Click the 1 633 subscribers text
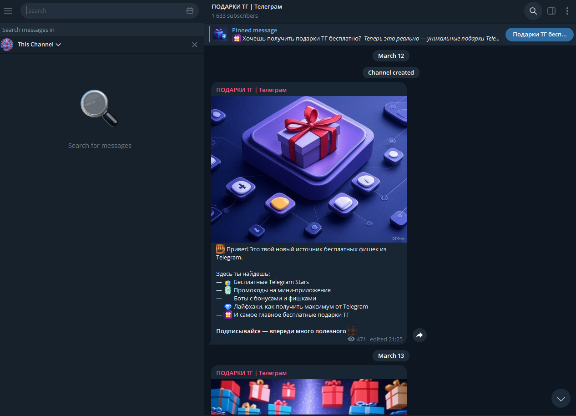Screen dimensions: 576x416 [235, 16]
